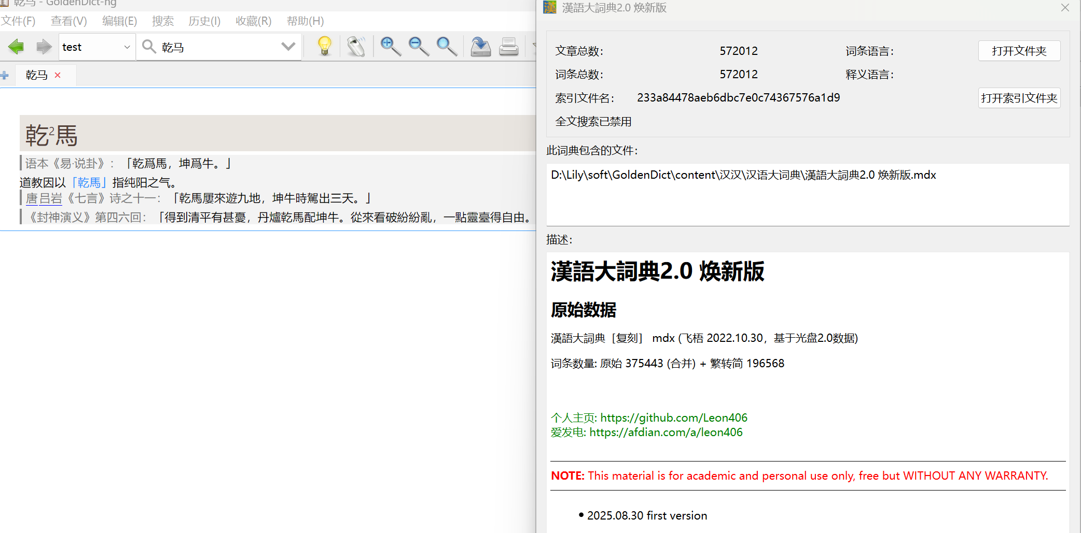The height and width of the screenshot is (533, 1081).
Task: Click the 全文搜索已禁用 status text
Action: [593, 121]
